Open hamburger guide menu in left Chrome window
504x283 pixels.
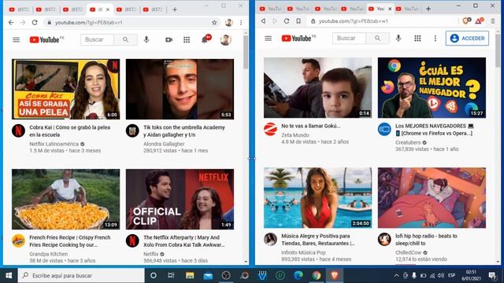tap(16, 40)
